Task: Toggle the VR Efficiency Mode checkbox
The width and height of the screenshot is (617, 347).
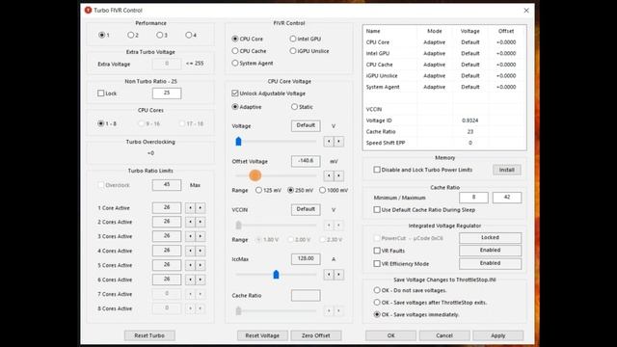Action: tap(377, 263)
